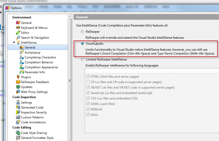Toggle the HTML files checkbox
The width and height of the screenshot is (219, 141).
tap(88, 76)
